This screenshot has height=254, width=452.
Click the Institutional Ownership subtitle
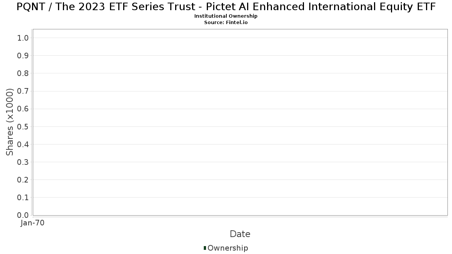tap(226, 16)
